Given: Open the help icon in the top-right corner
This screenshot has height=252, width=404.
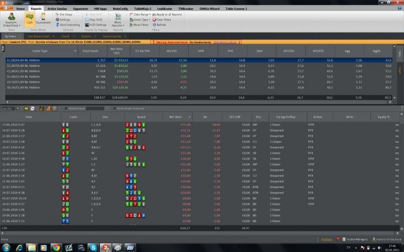Looking at the screenshot, I should click(399, 8).
